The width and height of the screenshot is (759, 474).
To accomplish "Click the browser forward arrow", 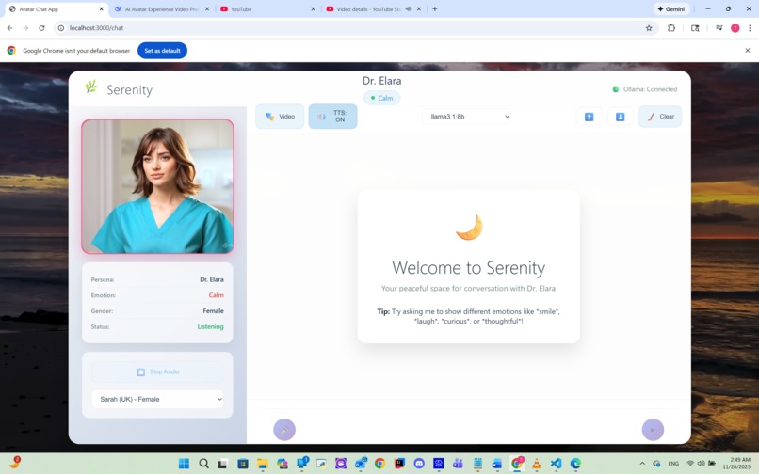I will point(25,28).
